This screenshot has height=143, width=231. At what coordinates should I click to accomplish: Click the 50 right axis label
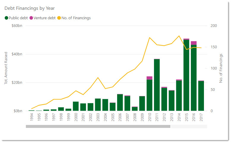(x=213, y=90)
